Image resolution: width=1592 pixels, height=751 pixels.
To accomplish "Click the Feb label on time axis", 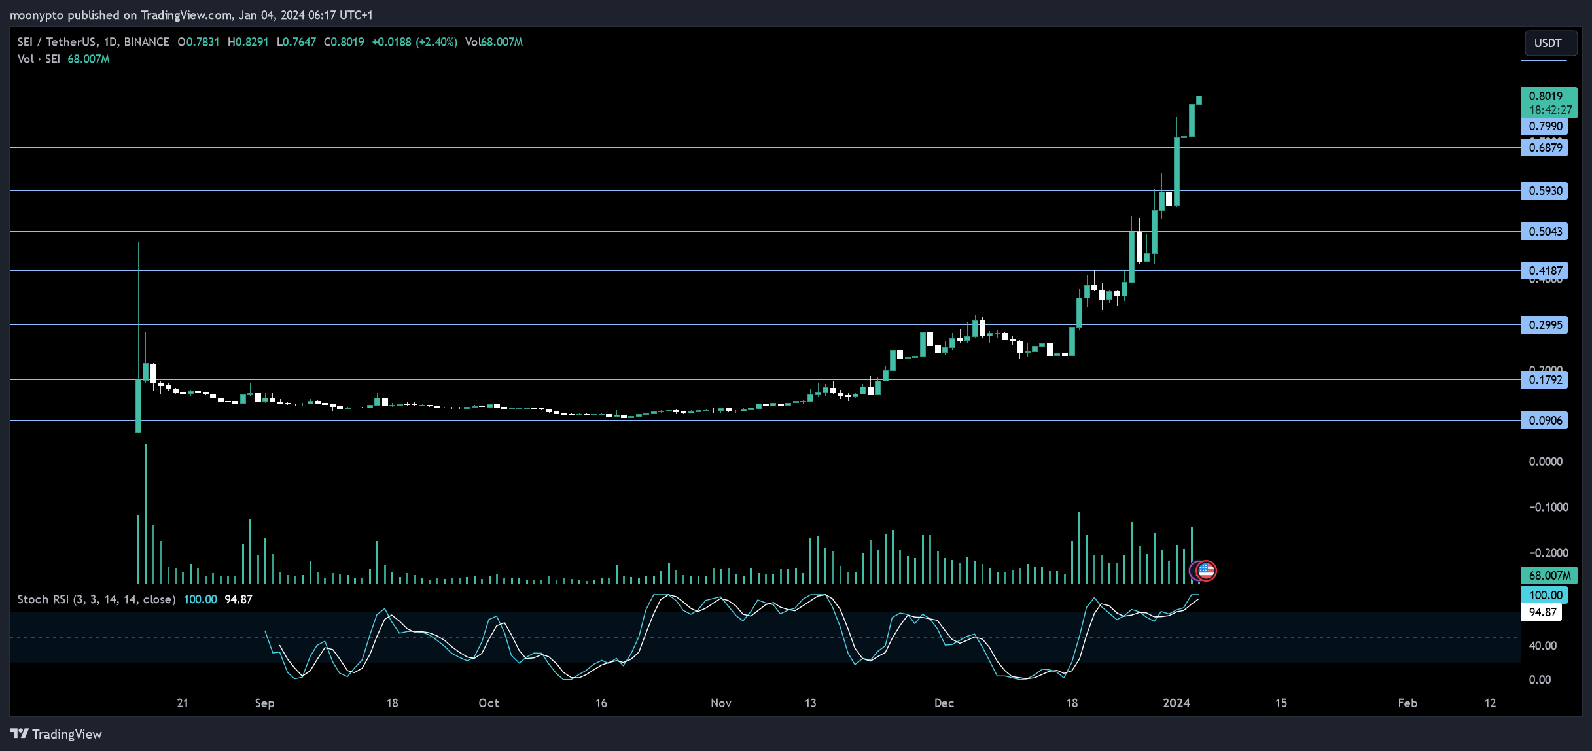I will pos(1407,703).
